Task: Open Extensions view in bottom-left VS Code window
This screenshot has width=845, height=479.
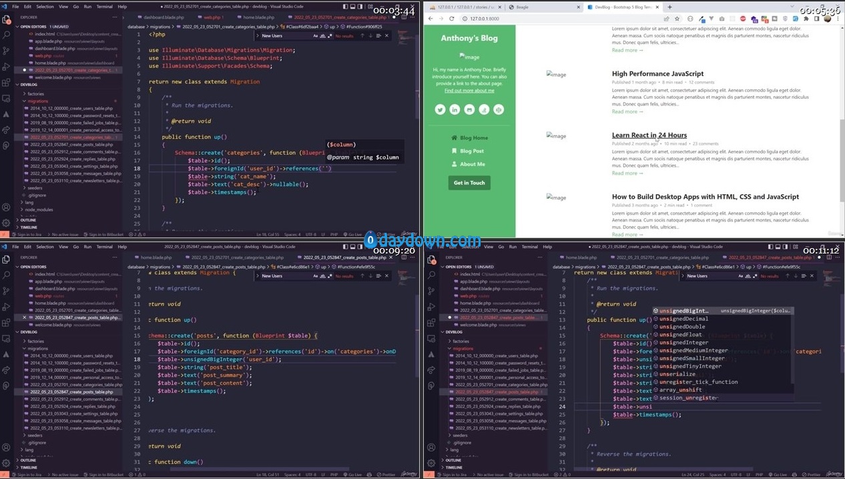Action: click(6, 322)
